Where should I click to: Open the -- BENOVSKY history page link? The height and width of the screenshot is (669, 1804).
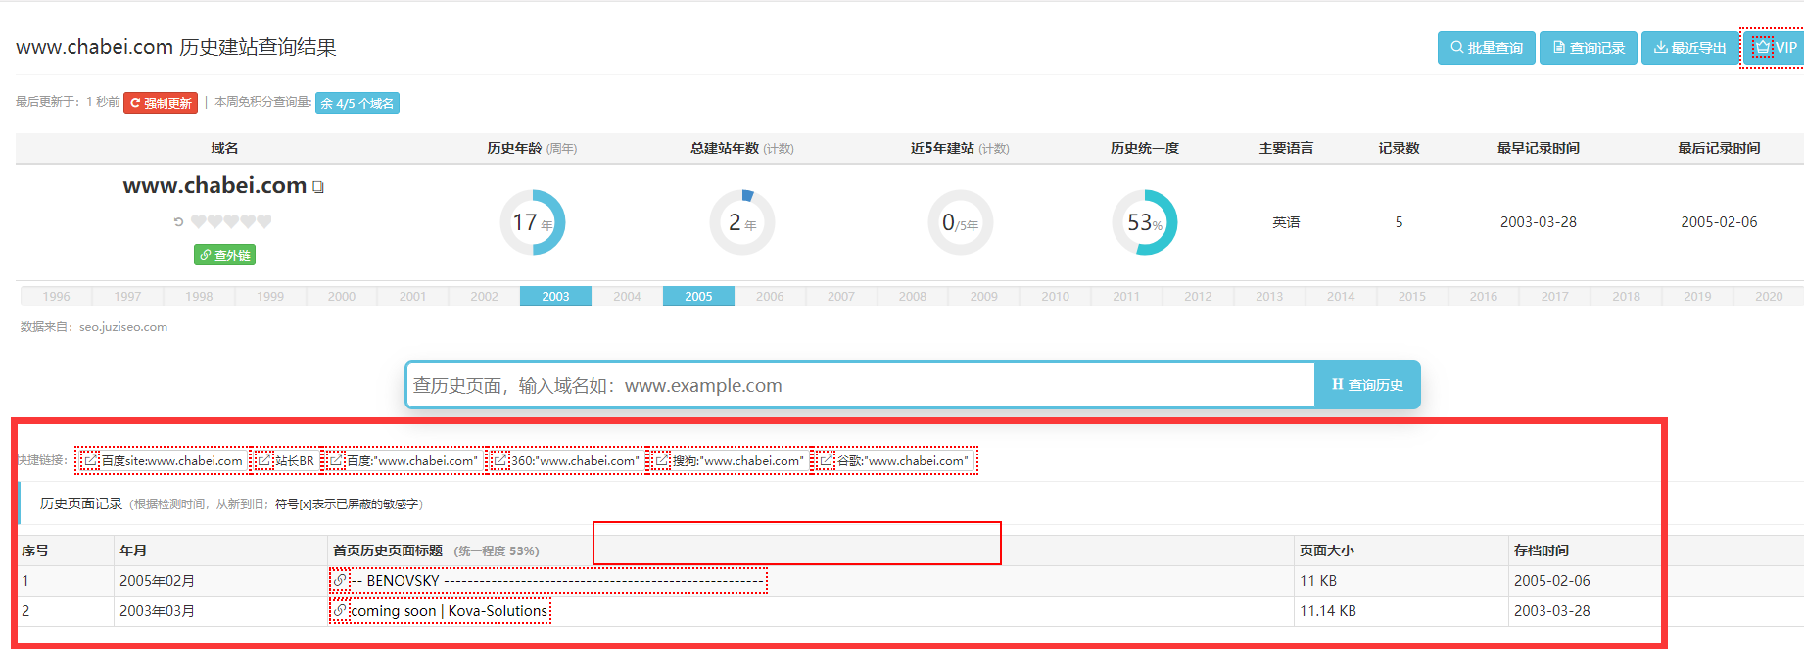click(x=548, y=581)
